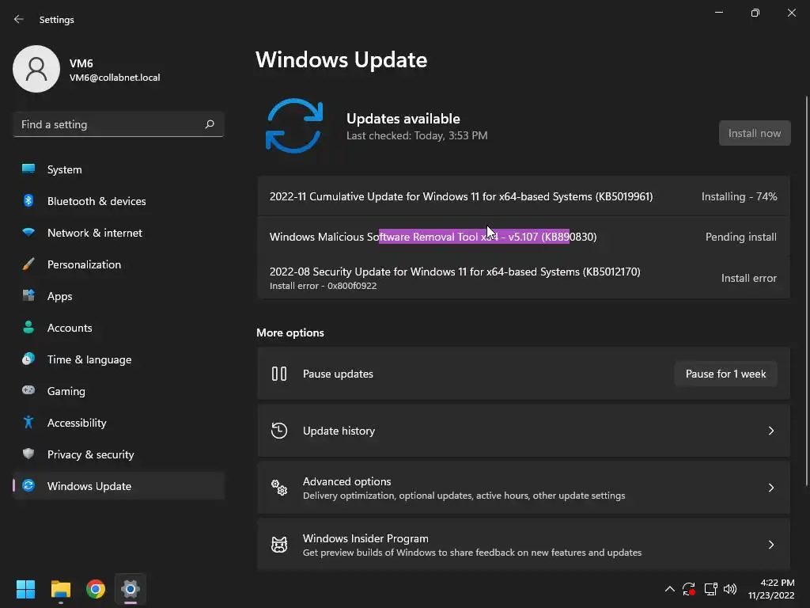Click the Install error - 0x800f0922 text
The image size is (810, 608).
tap(323, 285)
